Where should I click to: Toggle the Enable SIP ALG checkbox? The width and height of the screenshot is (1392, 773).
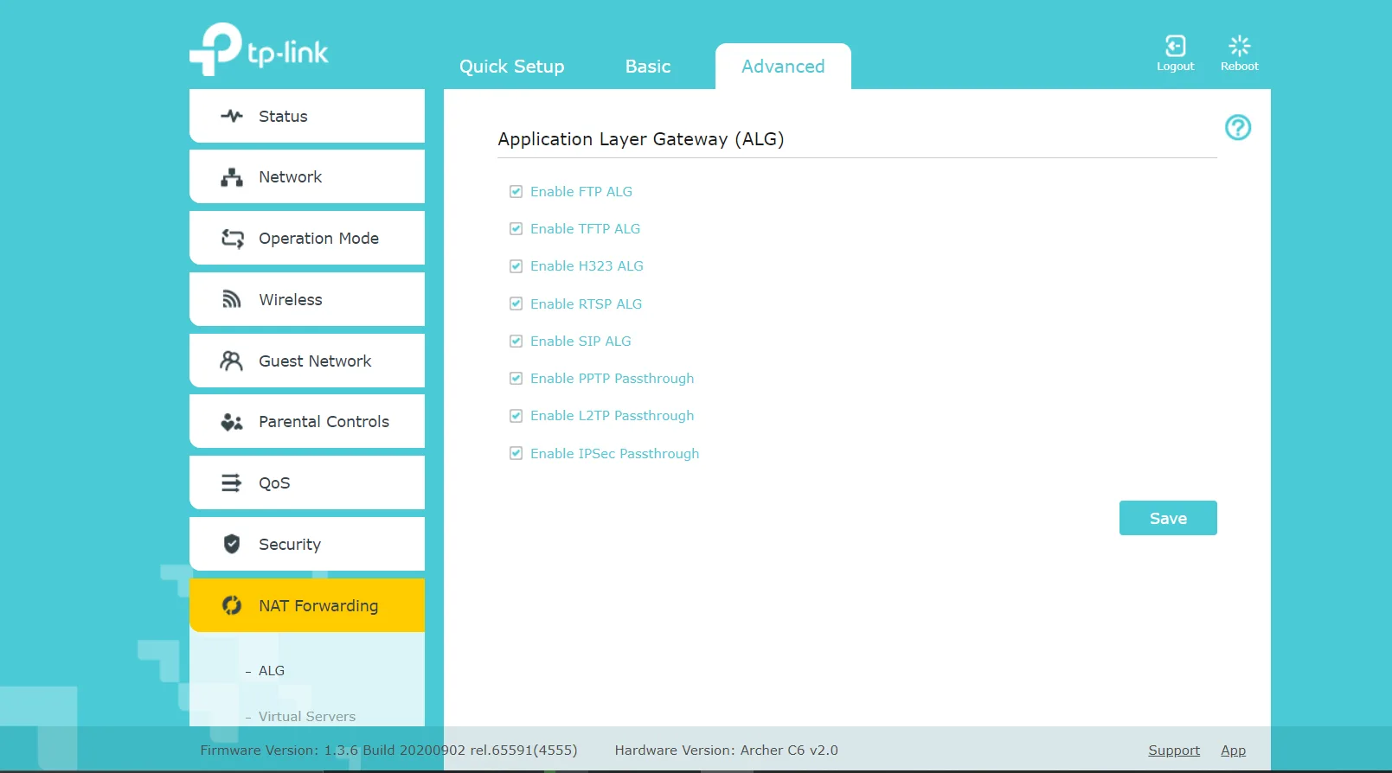(516, 342)
